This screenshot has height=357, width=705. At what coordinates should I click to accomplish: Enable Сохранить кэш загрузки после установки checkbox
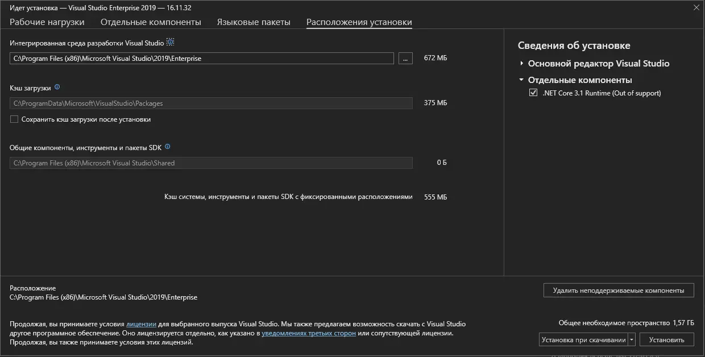tap(14, 119)
